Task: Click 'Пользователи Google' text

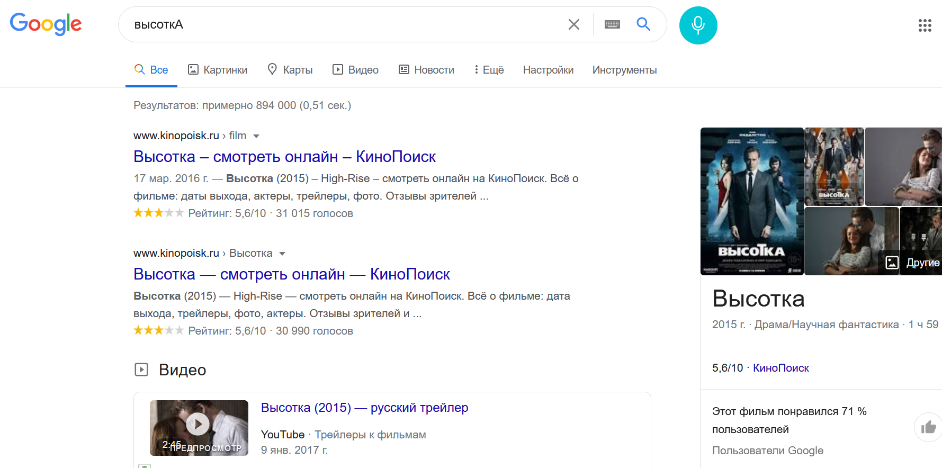Action: [x=768, y=451]
